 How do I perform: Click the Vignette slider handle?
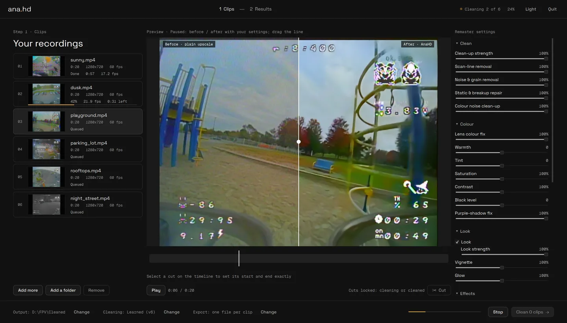pos(502,267)
